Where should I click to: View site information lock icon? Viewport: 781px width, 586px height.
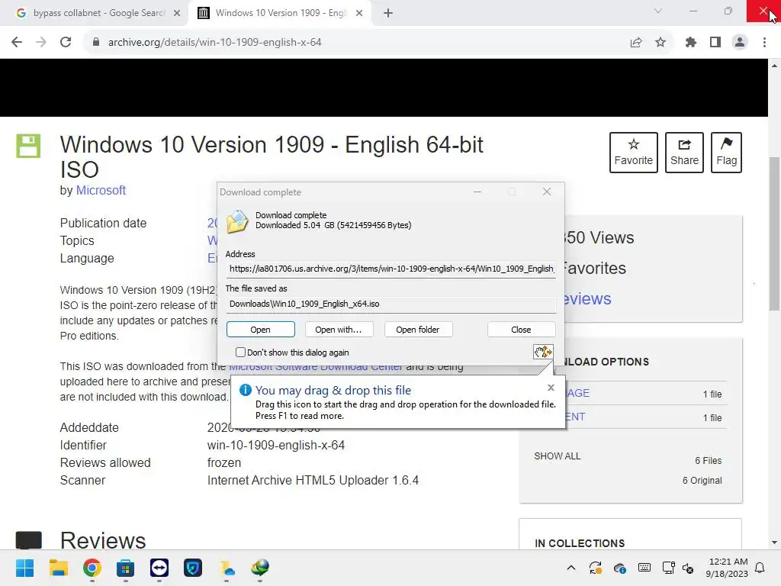point(96,43)
